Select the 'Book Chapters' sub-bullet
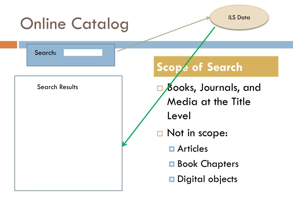Image resolution: width=293 pixels, height=220 pixels. click(x=208, y=164)
